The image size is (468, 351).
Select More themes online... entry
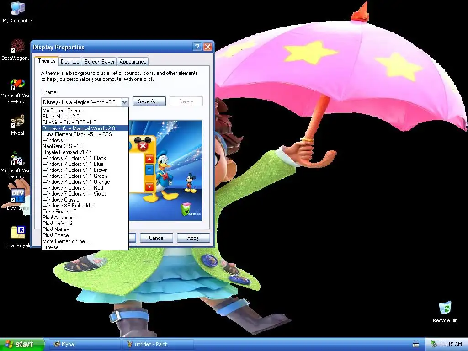click(85, 241)
